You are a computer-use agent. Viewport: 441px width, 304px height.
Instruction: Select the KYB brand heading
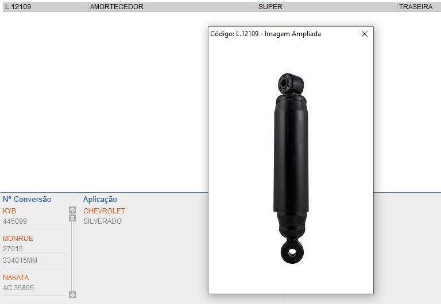[10, 211]
